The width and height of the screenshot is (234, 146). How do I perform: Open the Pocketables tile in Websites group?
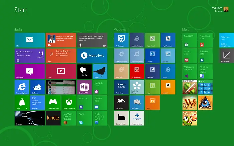(121, 40)
